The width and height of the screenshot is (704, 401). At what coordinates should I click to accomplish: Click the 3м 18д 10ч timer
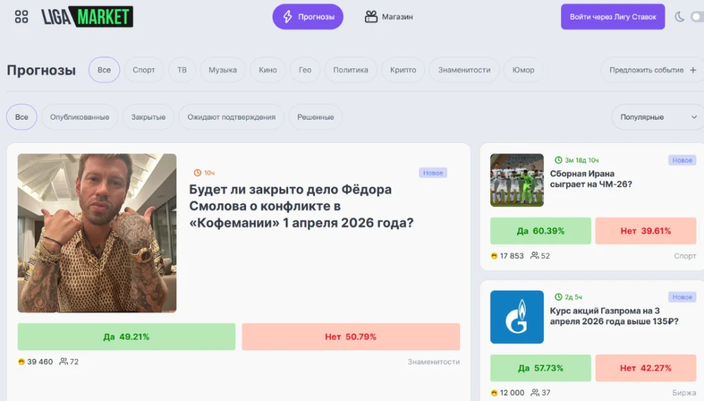[577, 160]
